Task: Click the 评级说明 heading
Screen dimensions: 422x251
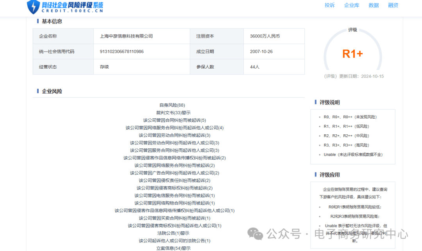Action: [x=330, y=102]
